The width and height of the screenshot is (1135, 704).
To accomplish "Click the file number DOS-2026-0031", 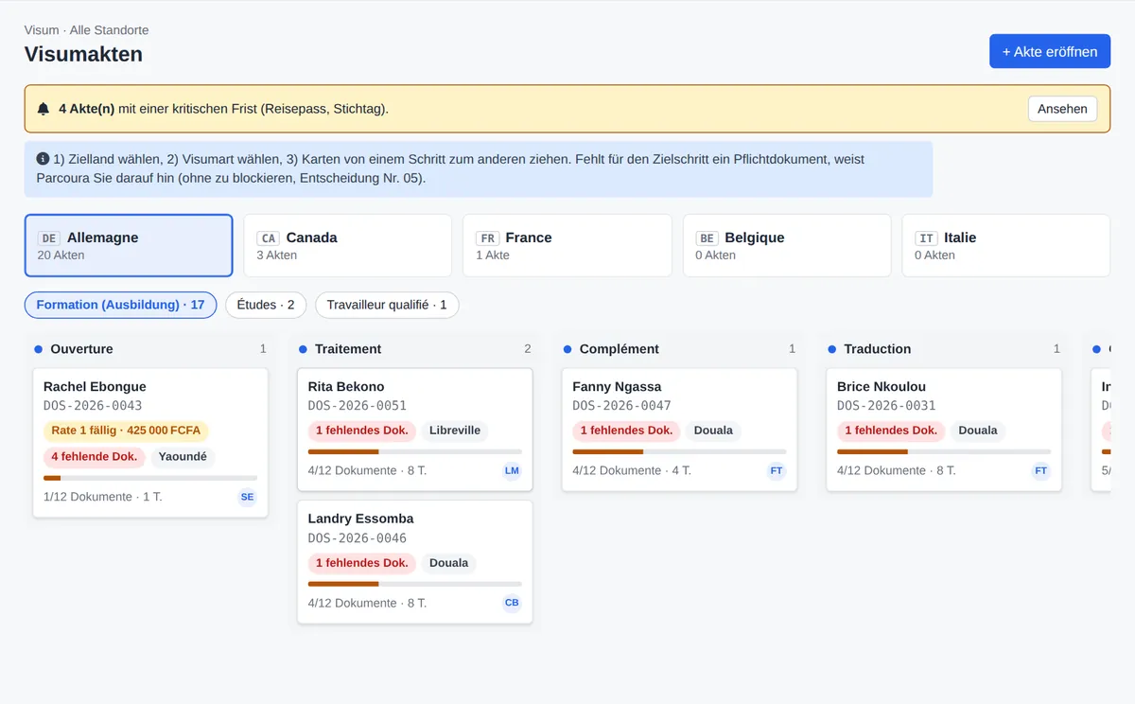I will coord(886,406).
